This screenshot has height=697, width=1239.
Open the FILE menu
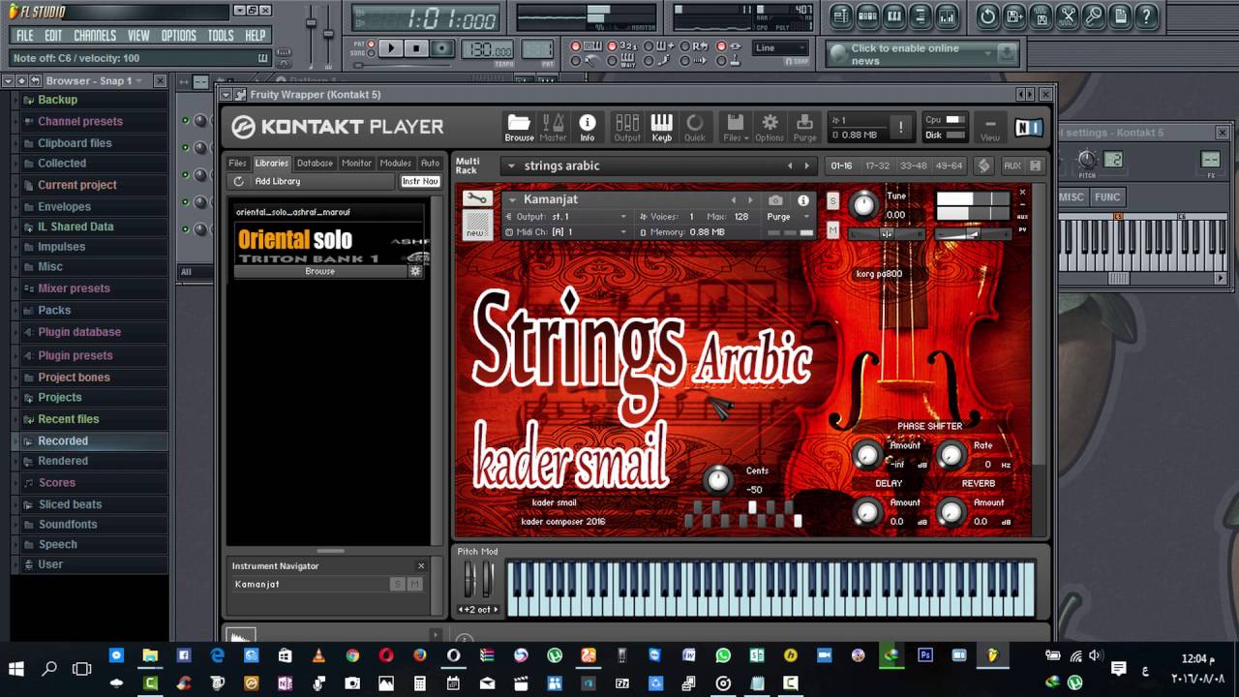pyautogui.click(x=25, y=36)
